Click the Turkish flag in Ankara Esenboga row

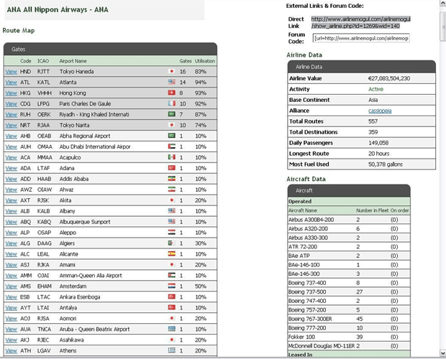171,297
